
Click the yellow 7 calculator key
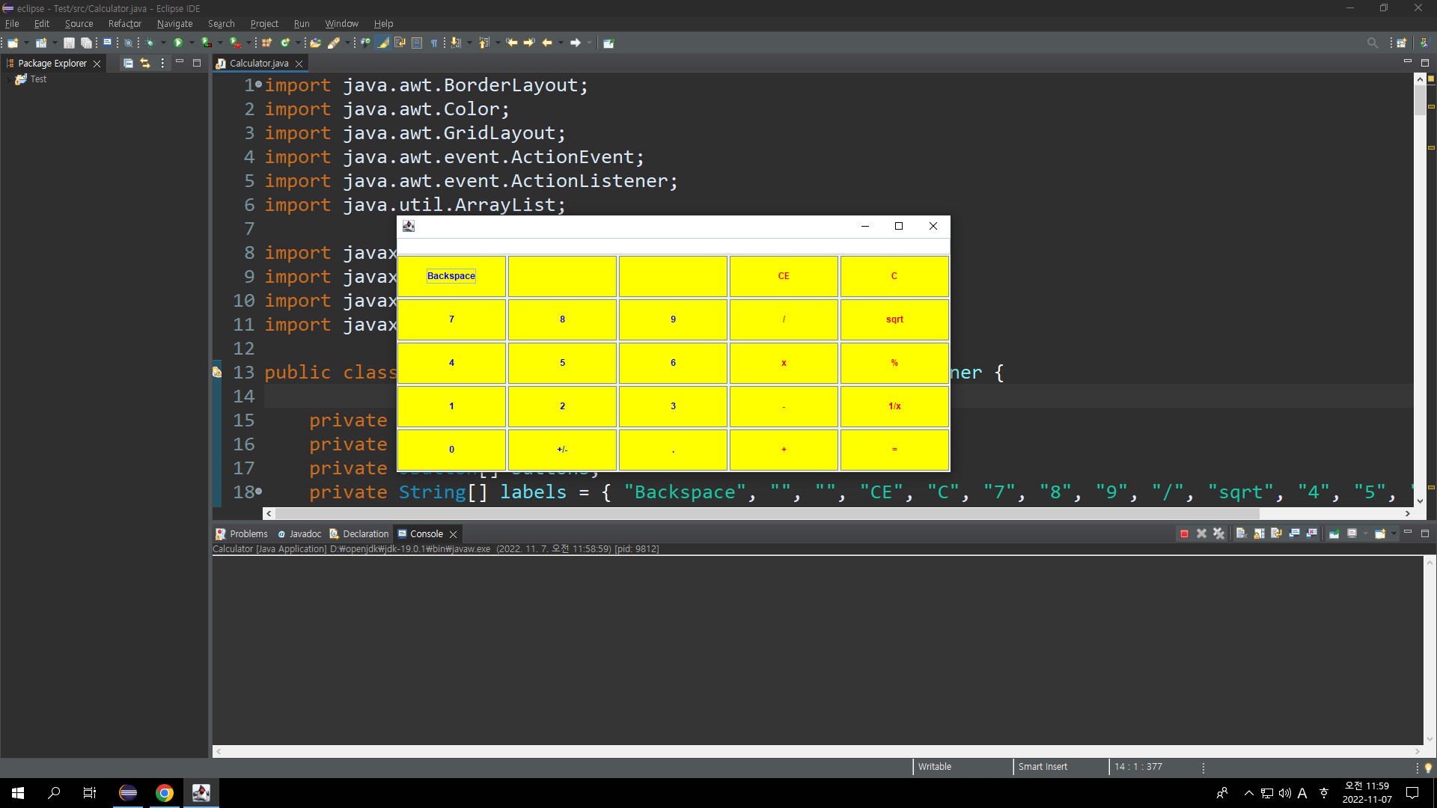(451, 319)
